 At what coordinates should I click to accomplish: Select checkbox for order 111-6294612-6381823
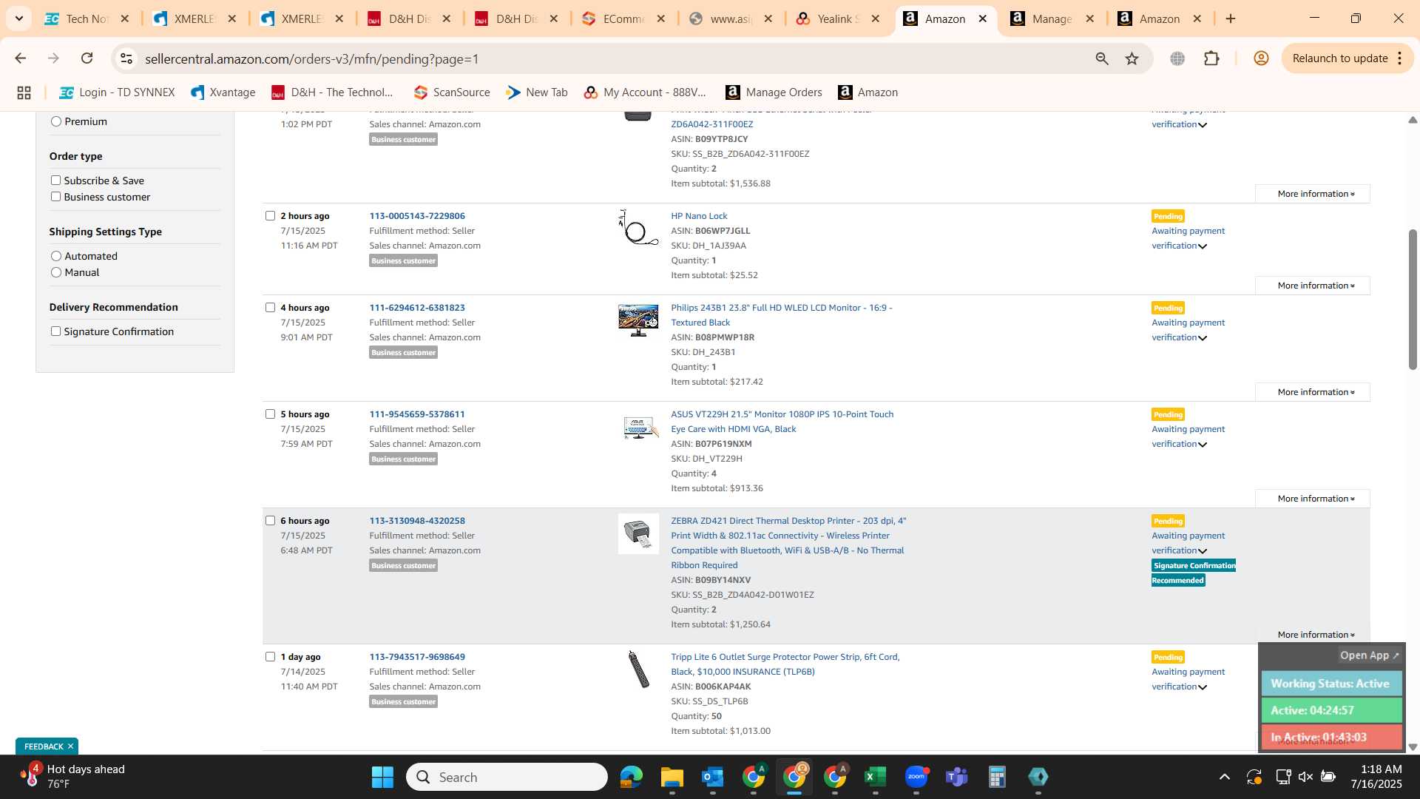[270, 308]
